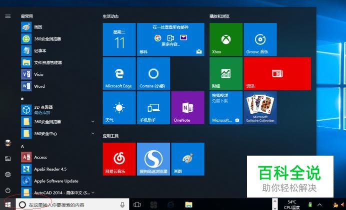Open 3D 查看器 app
The height and width of the screenshot is (210, 346).
pyautogui.click(x=58, y=110)
